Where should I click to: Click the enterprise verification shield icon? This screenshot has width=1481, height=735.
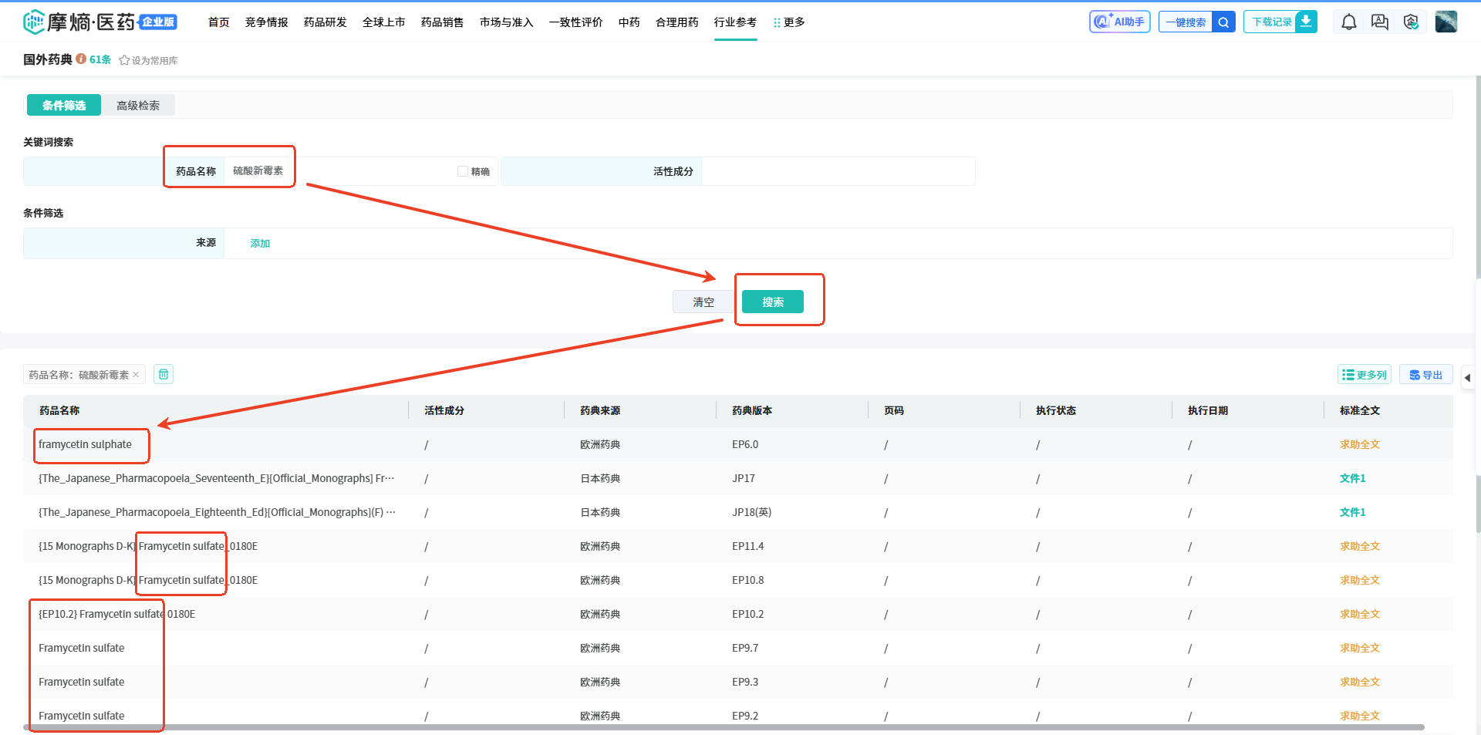click(x=1411, y=22)
